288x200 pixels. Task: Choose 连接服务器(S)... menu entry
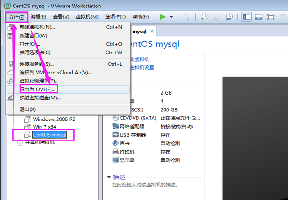pyautogui.click(x=69, y=64)
